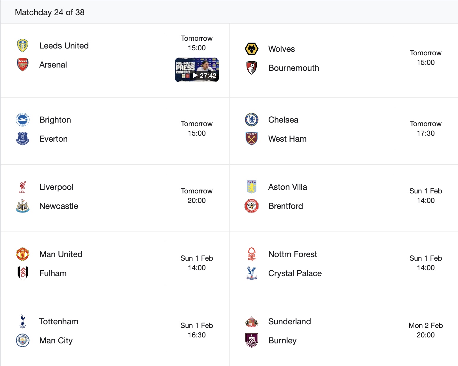Select the Mon 2 Feb 20:00 fixture time
458x366 pixels.
426,330
